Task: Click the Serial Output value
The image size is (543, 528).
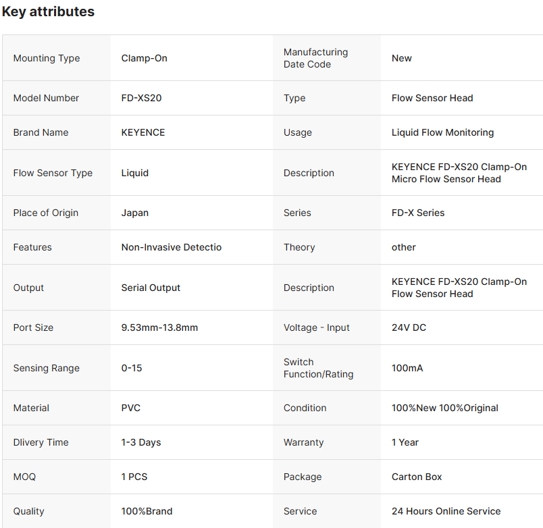Action: point(151,288)
